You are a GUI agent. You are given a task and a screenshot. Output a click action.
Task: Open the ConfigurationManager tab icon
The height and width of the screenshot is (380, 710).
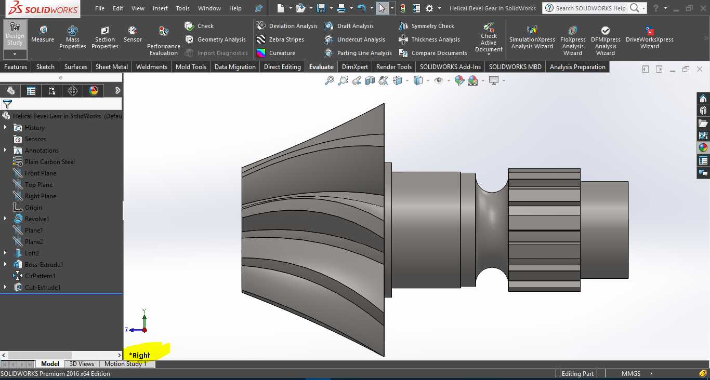pos(52,91)
